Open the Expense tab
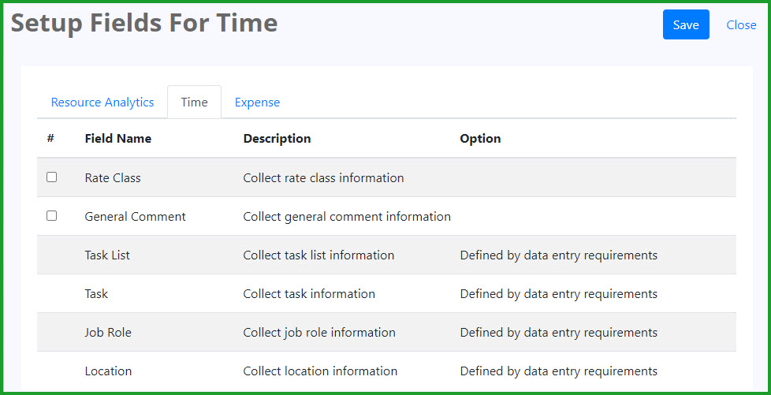This screenshot has height=395, width=771. [257, 102]
